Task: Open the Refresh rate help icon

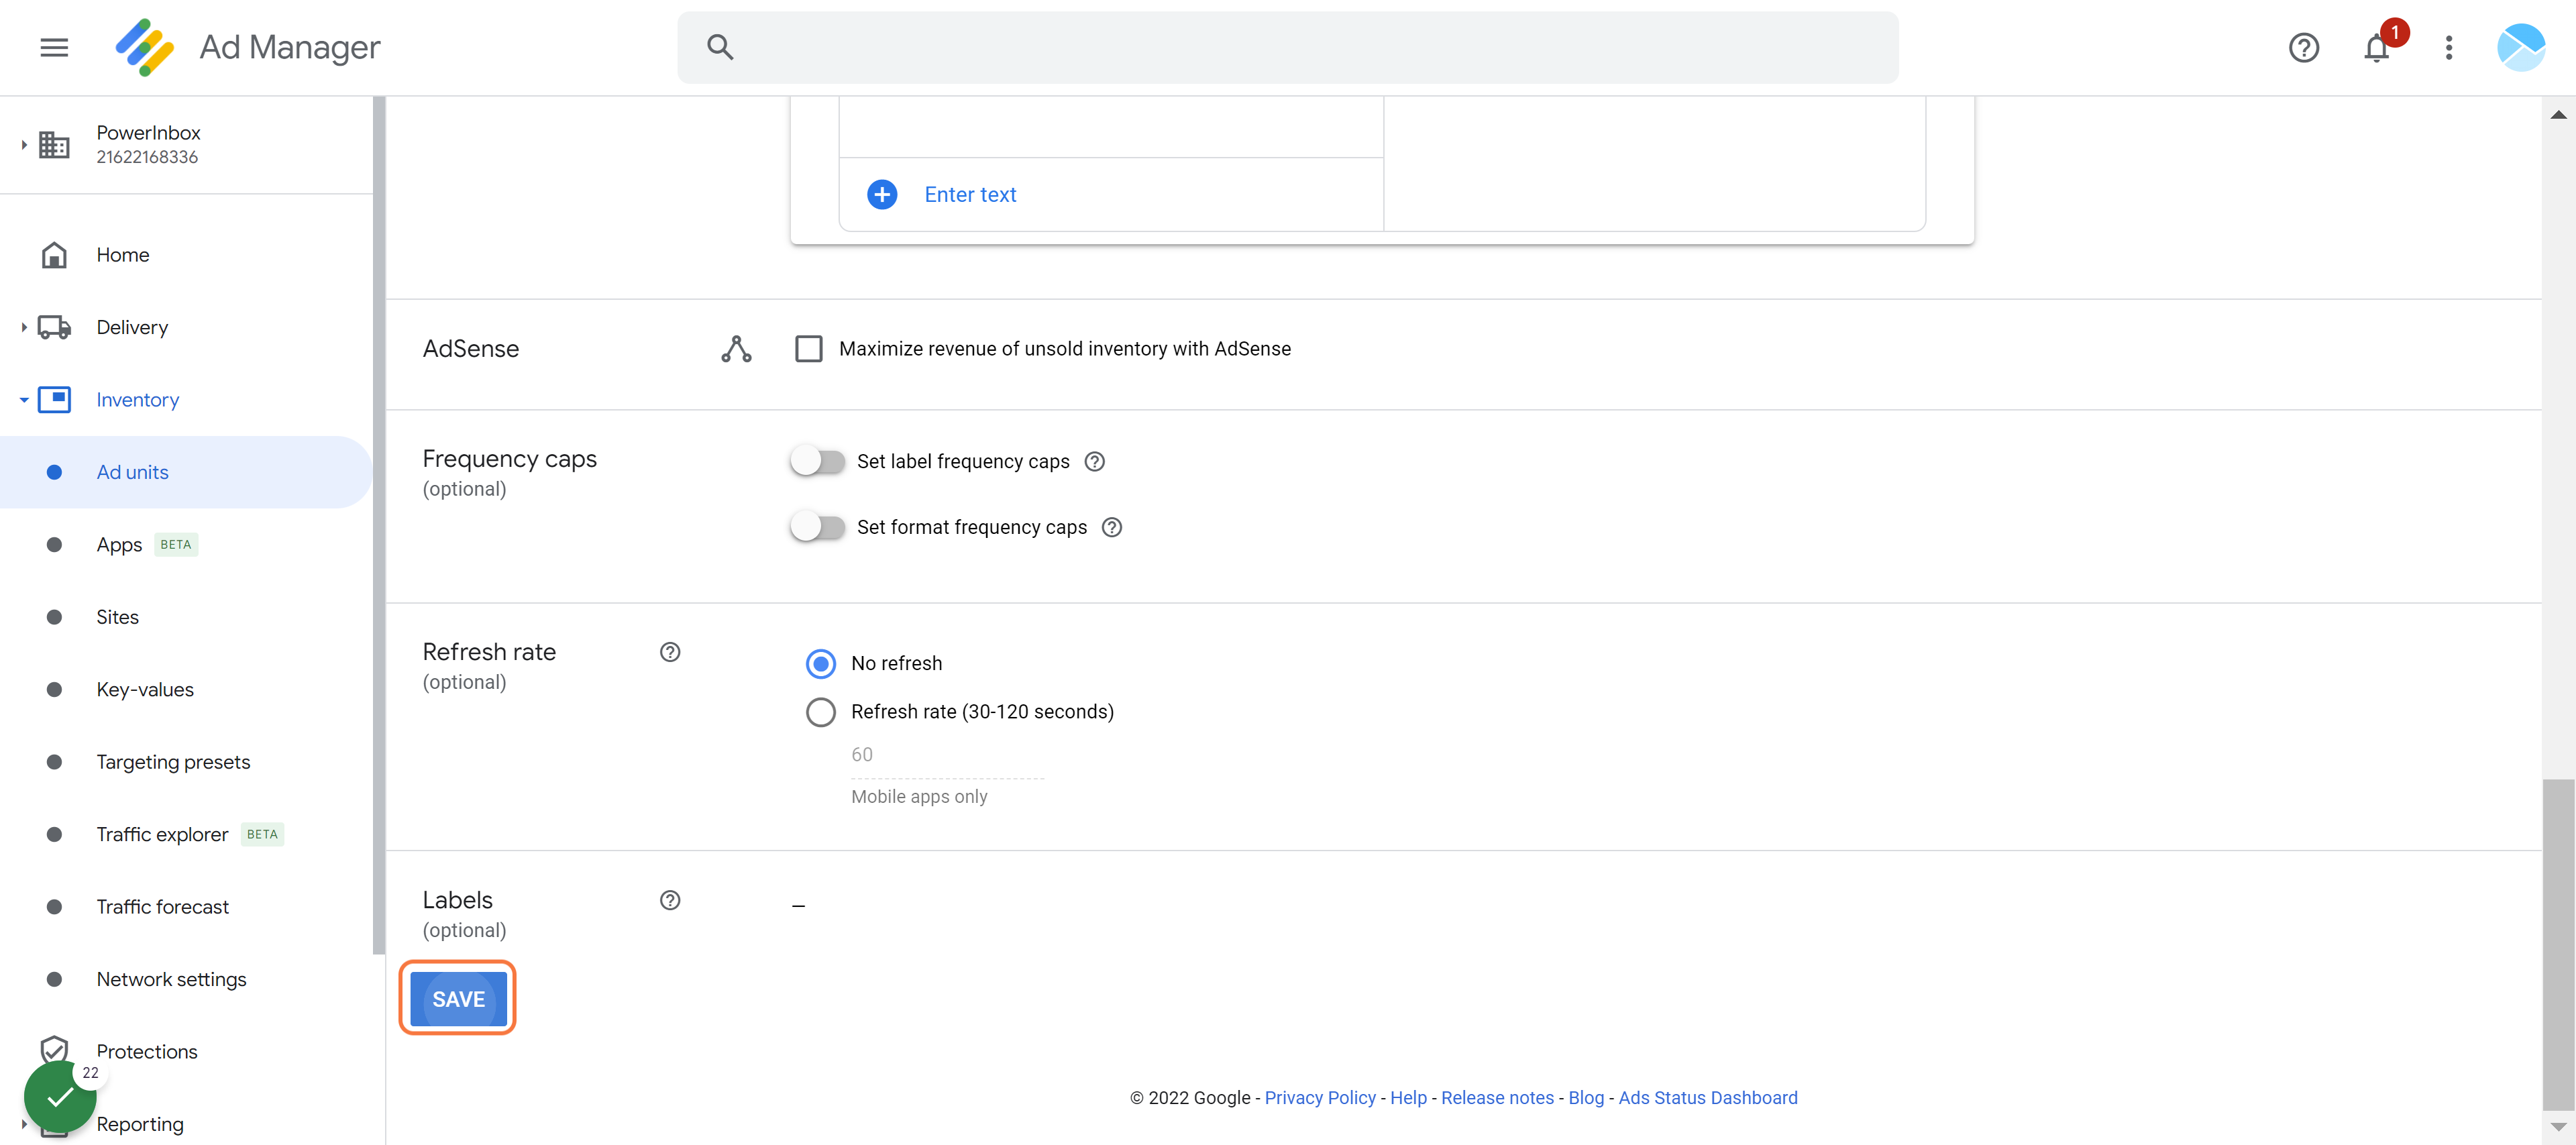Action: (x=670, y=652)
